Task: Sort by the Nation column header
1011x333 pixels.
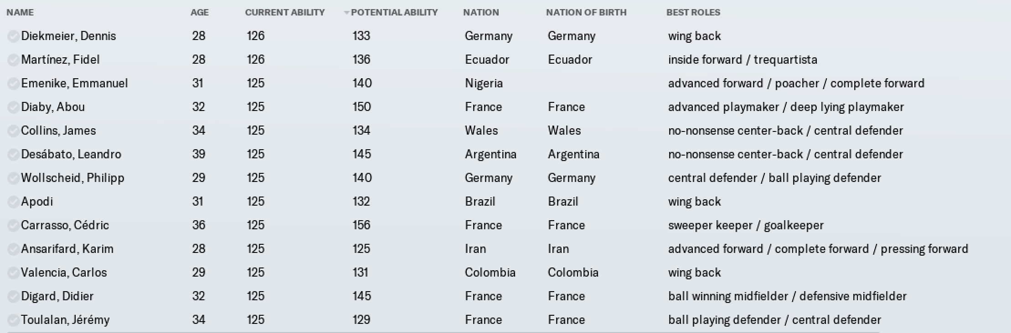Action: point(481,12)
